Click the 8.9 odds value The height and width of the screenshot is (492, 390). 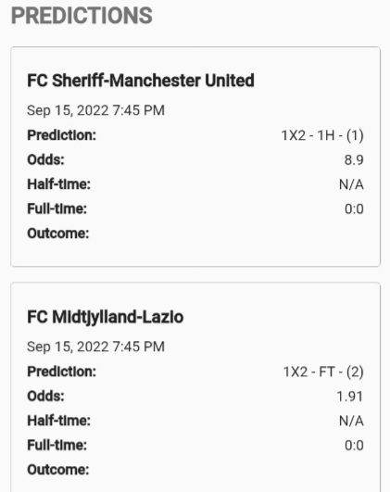tap(354, 160)
